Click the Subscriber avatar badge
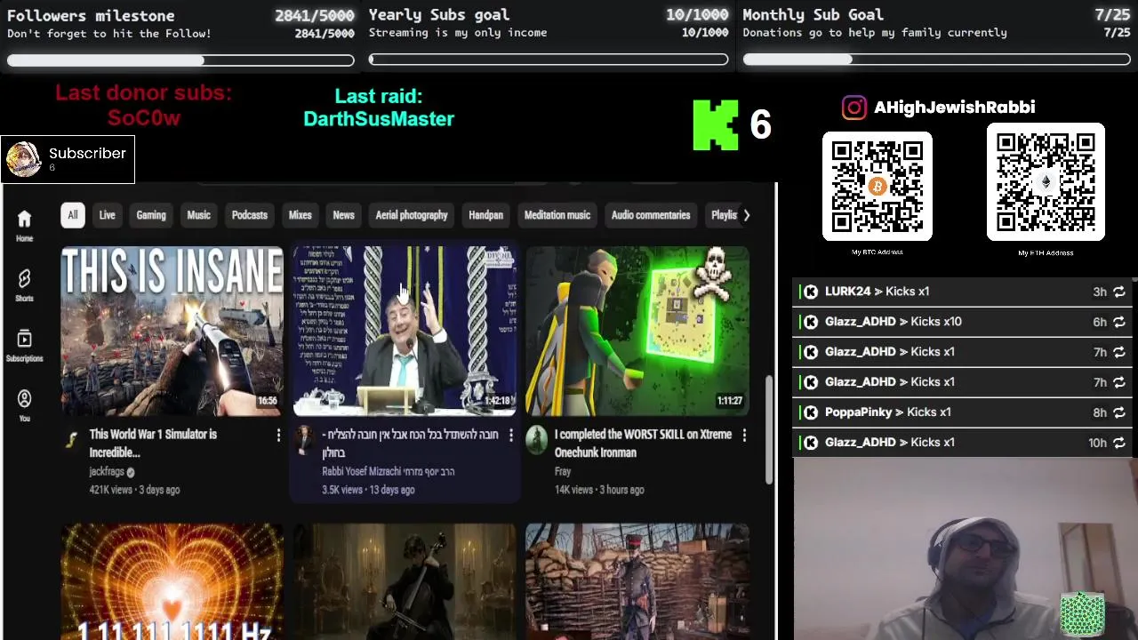The width and height of the screenshot is (1138, 640). coord(23,159)
